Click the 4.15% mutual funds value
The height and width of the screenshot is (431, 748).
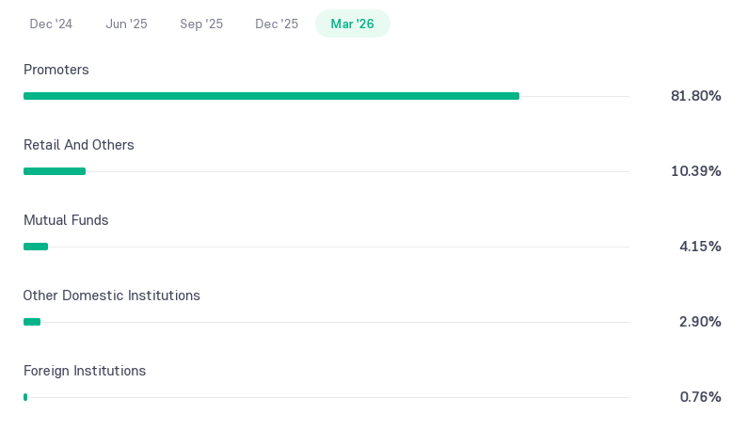point(700,247)
